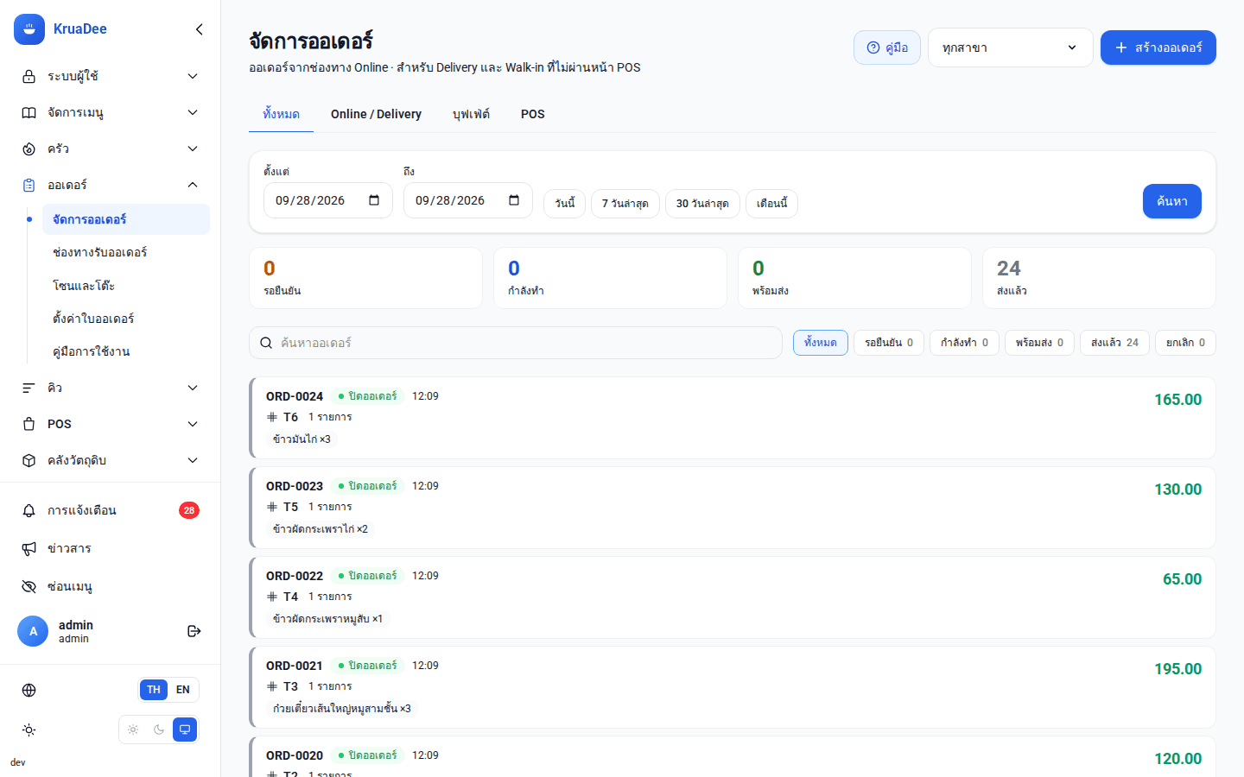The width and height of the screenshot is (1244, 777).
Task: Open ข่าวสาร announcements in the sidebar
Action: click(111, 548)
